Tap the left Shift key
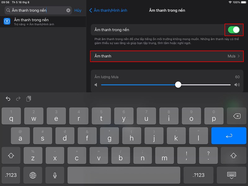The image size is (248, 186). (11, 155)
